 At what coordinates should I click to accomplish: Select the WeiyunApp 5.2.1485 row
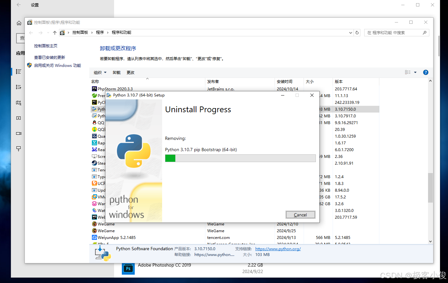tap(234, 237)
